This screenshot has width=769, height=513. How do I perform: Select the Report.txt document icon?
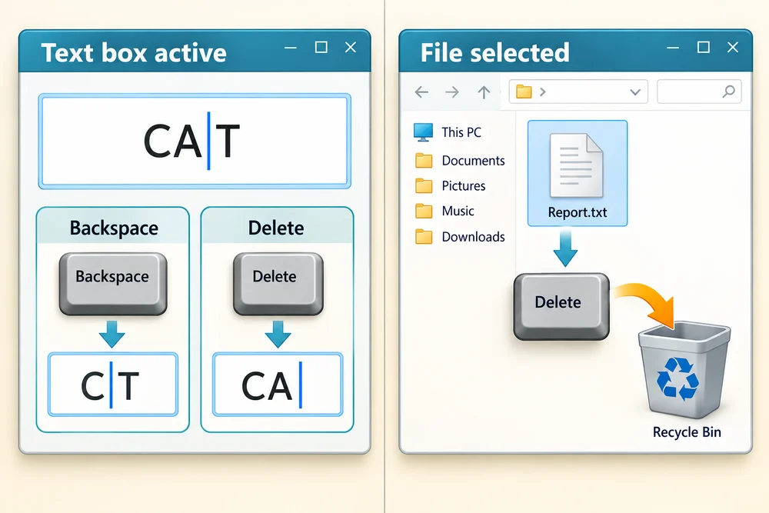click(576, 165)
